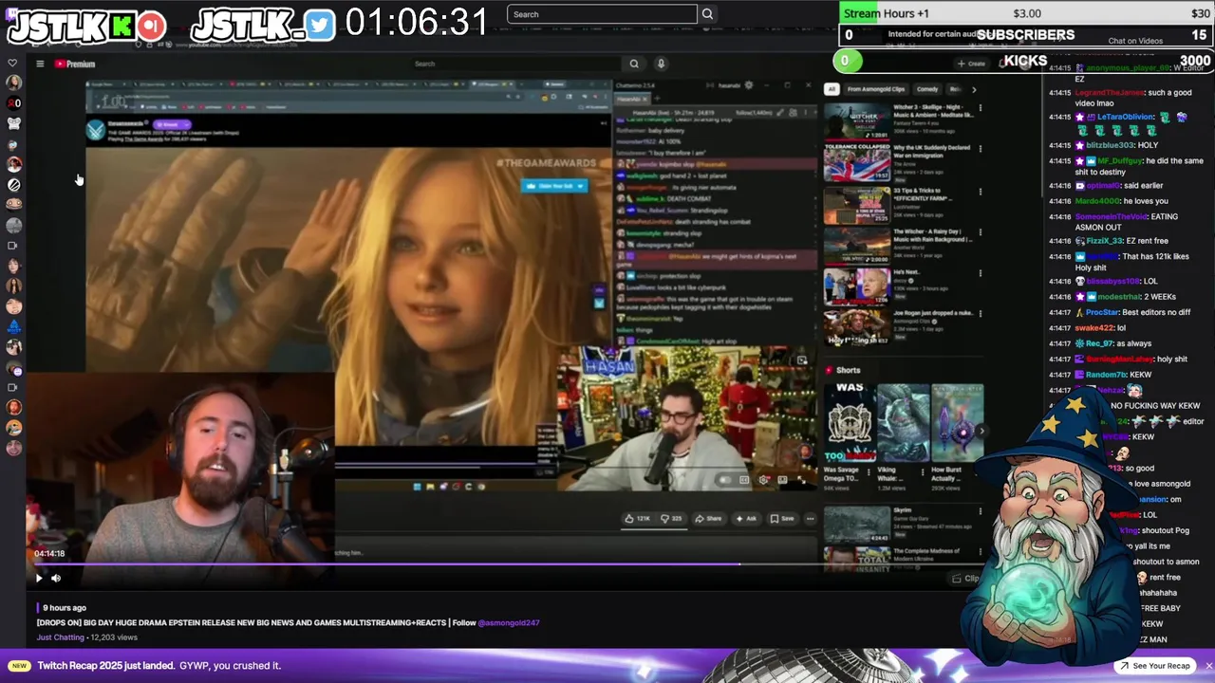Viewport: 1215px width, 683px height.
Task: Open the Was Savage Omega short
Action: point(850,423)
